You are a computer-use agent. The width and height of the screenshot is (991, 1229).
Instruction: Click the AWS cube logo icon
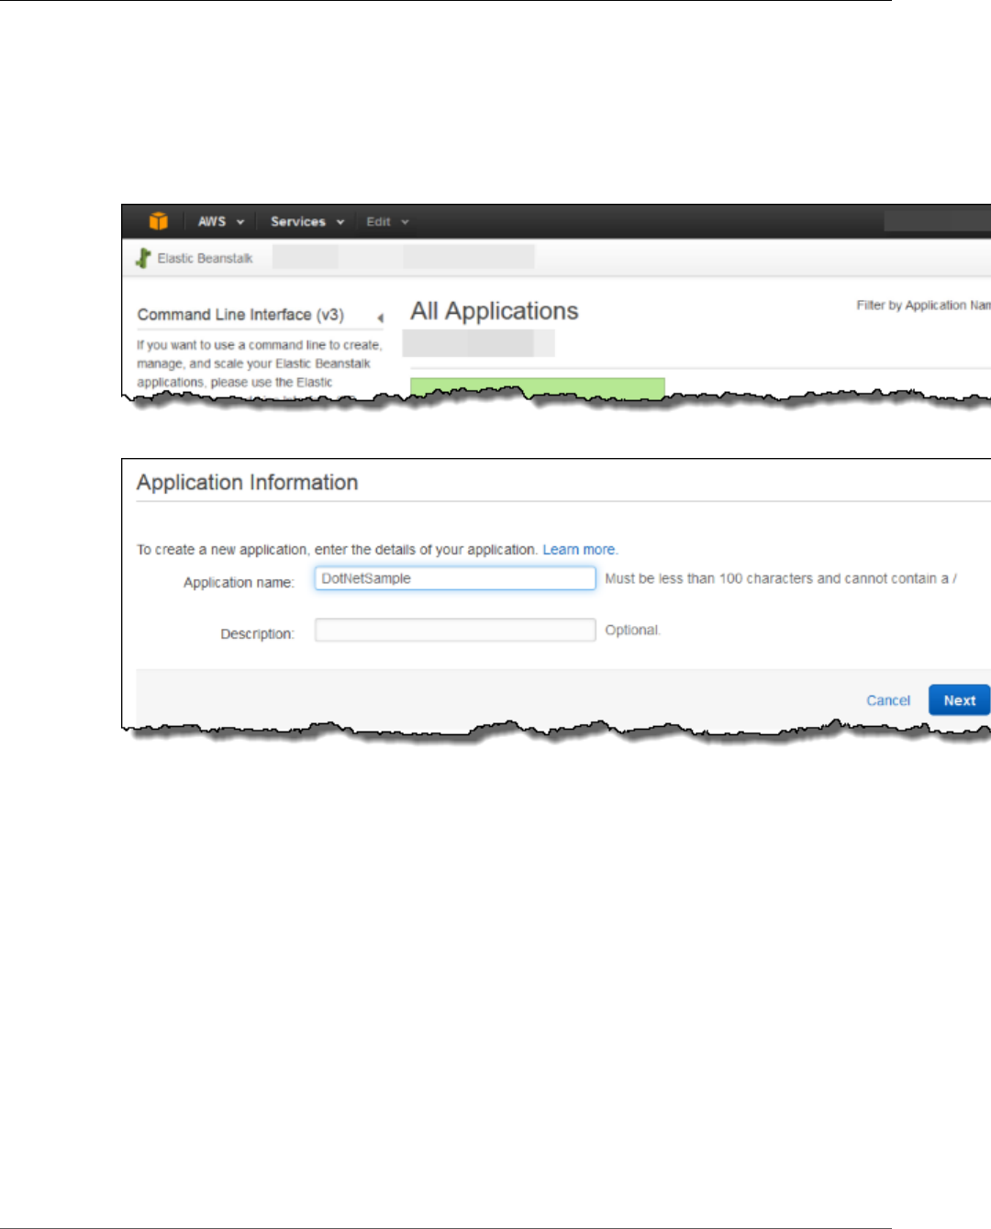159,221
